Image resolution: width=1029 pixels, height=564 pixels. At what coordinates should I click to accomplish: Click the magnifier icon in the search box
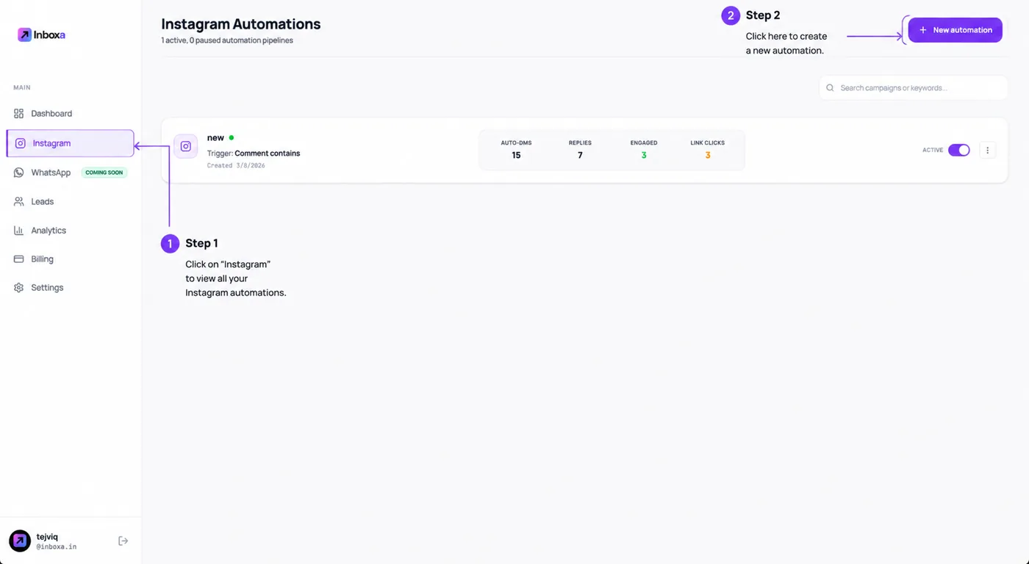pyautogui.click(x=831, y=88)
